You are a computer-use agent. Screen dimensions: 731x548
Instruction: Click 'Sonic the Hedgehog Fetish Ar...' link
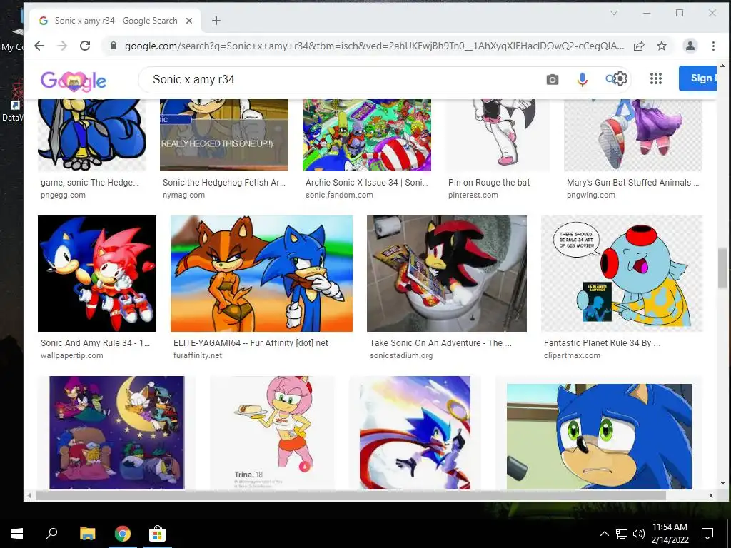coord(223,183)
